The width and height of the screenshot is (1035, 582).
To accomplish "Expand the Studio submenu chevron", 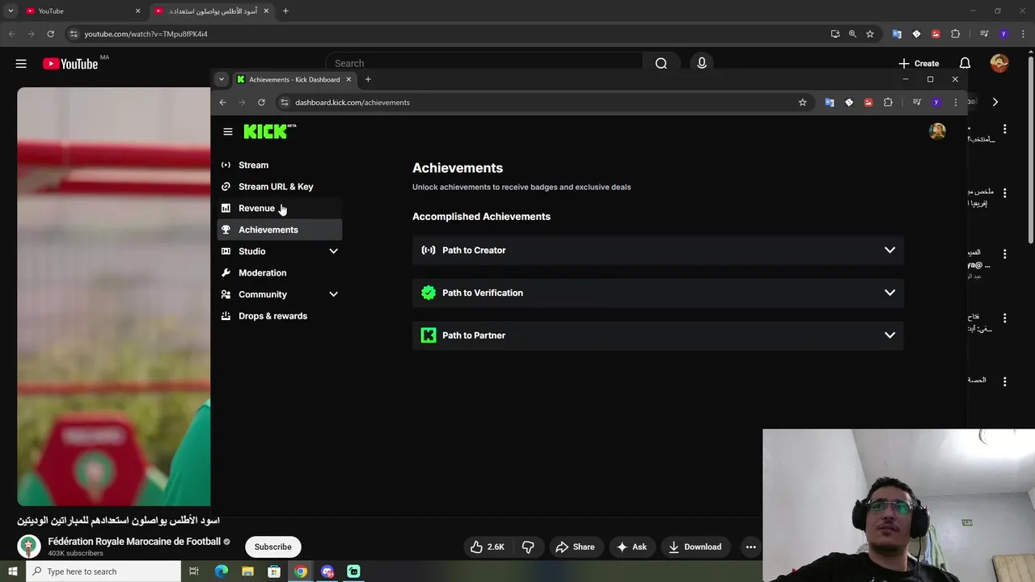I will point(333,251).
